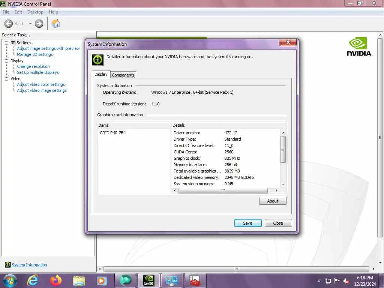Collapse the 3D Settings tree node

[7, 43]
